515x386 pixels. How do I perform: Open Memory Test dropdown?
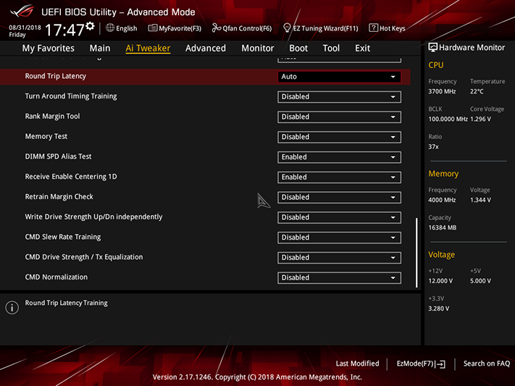pos(339,137)
